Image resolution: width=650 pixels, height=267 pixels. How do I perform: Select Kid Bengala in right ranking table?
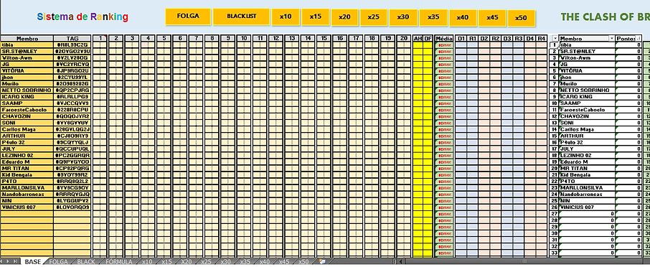click(587, 175)
